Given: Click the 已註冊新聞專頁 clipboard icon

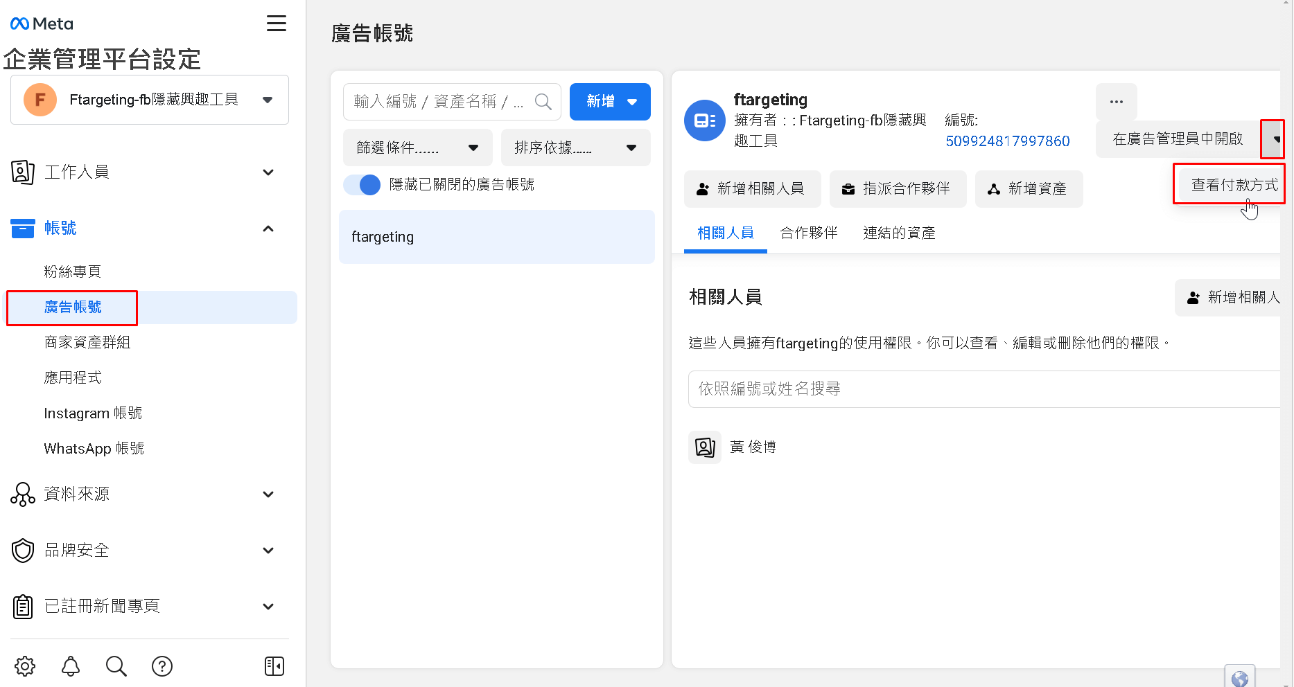Looking at the screenshot, I should (x=23, y=607).
